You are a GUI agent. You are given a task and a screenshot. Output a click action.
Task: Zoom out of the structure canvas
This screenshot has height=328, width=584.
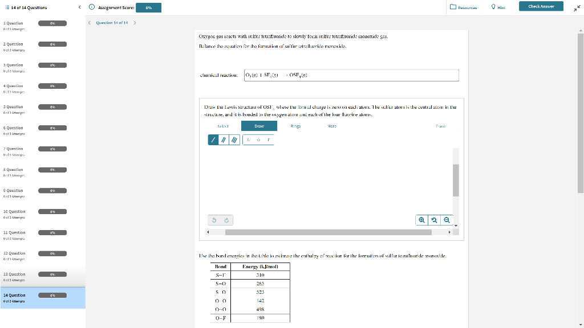pyautogui.click(x=447, y=220)
